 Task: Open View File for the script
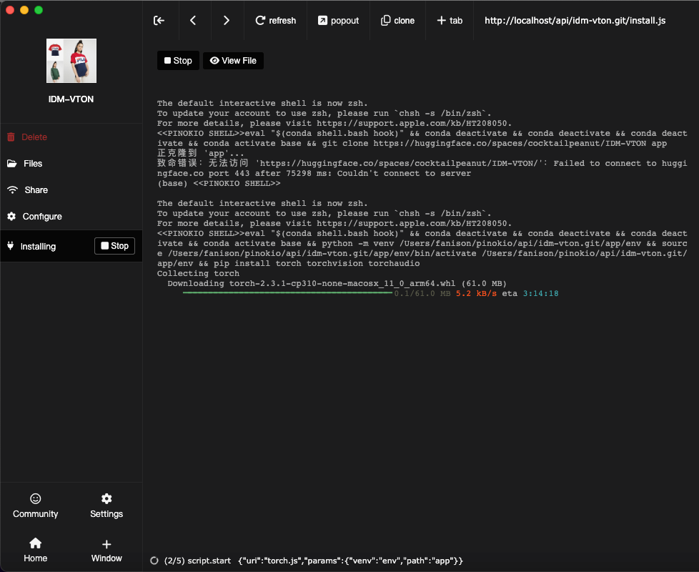(x=233, y=61)
